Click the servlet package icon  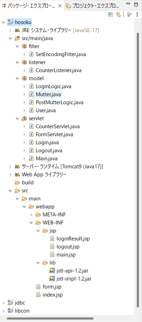pyautogui.click(x=24, y=118)
